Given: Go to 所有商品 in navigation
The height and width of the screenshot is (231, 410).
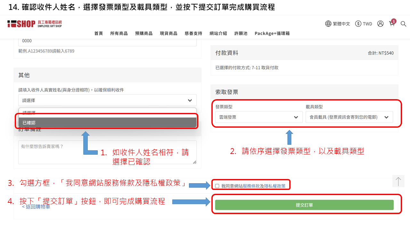Looking at the screenshot, I should click(x=119, y=33).
